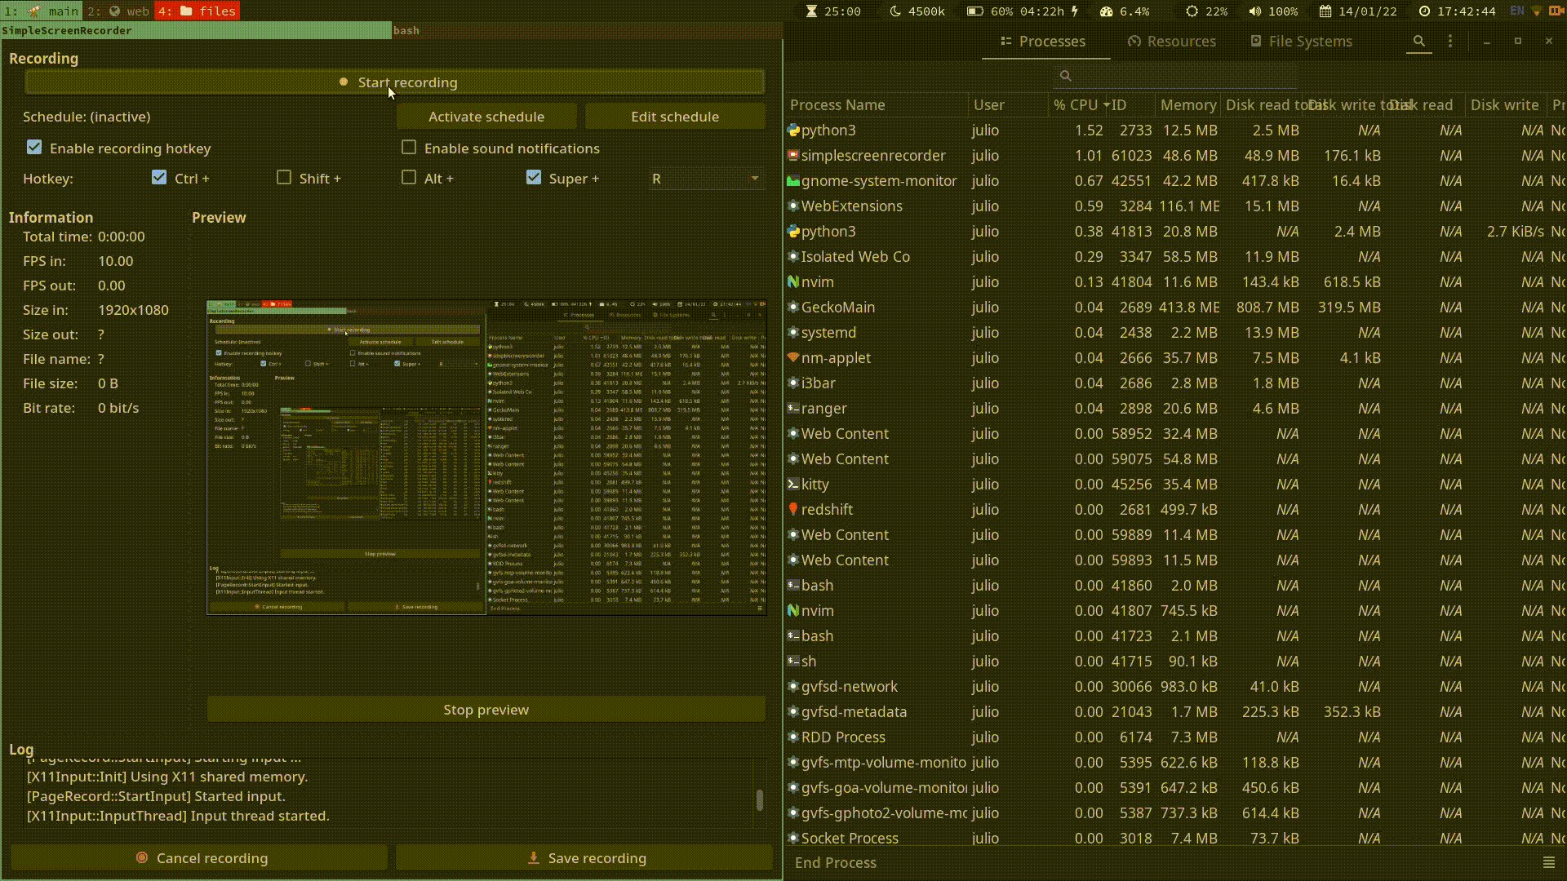Check the Shift+ hotkey modifier

coord(283,177)
